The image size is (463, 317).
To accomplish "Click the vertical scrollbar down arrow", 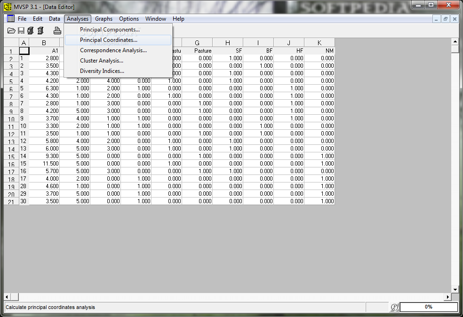I will [455, 290].
